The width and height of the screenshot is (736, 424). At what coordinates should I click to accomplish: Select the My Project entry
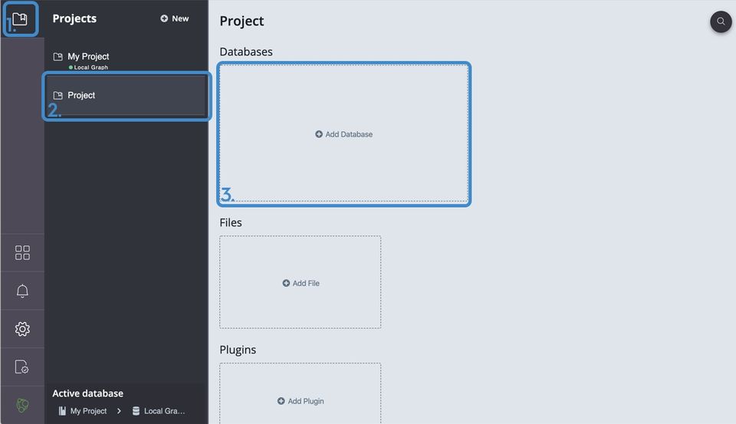[88, 57]
